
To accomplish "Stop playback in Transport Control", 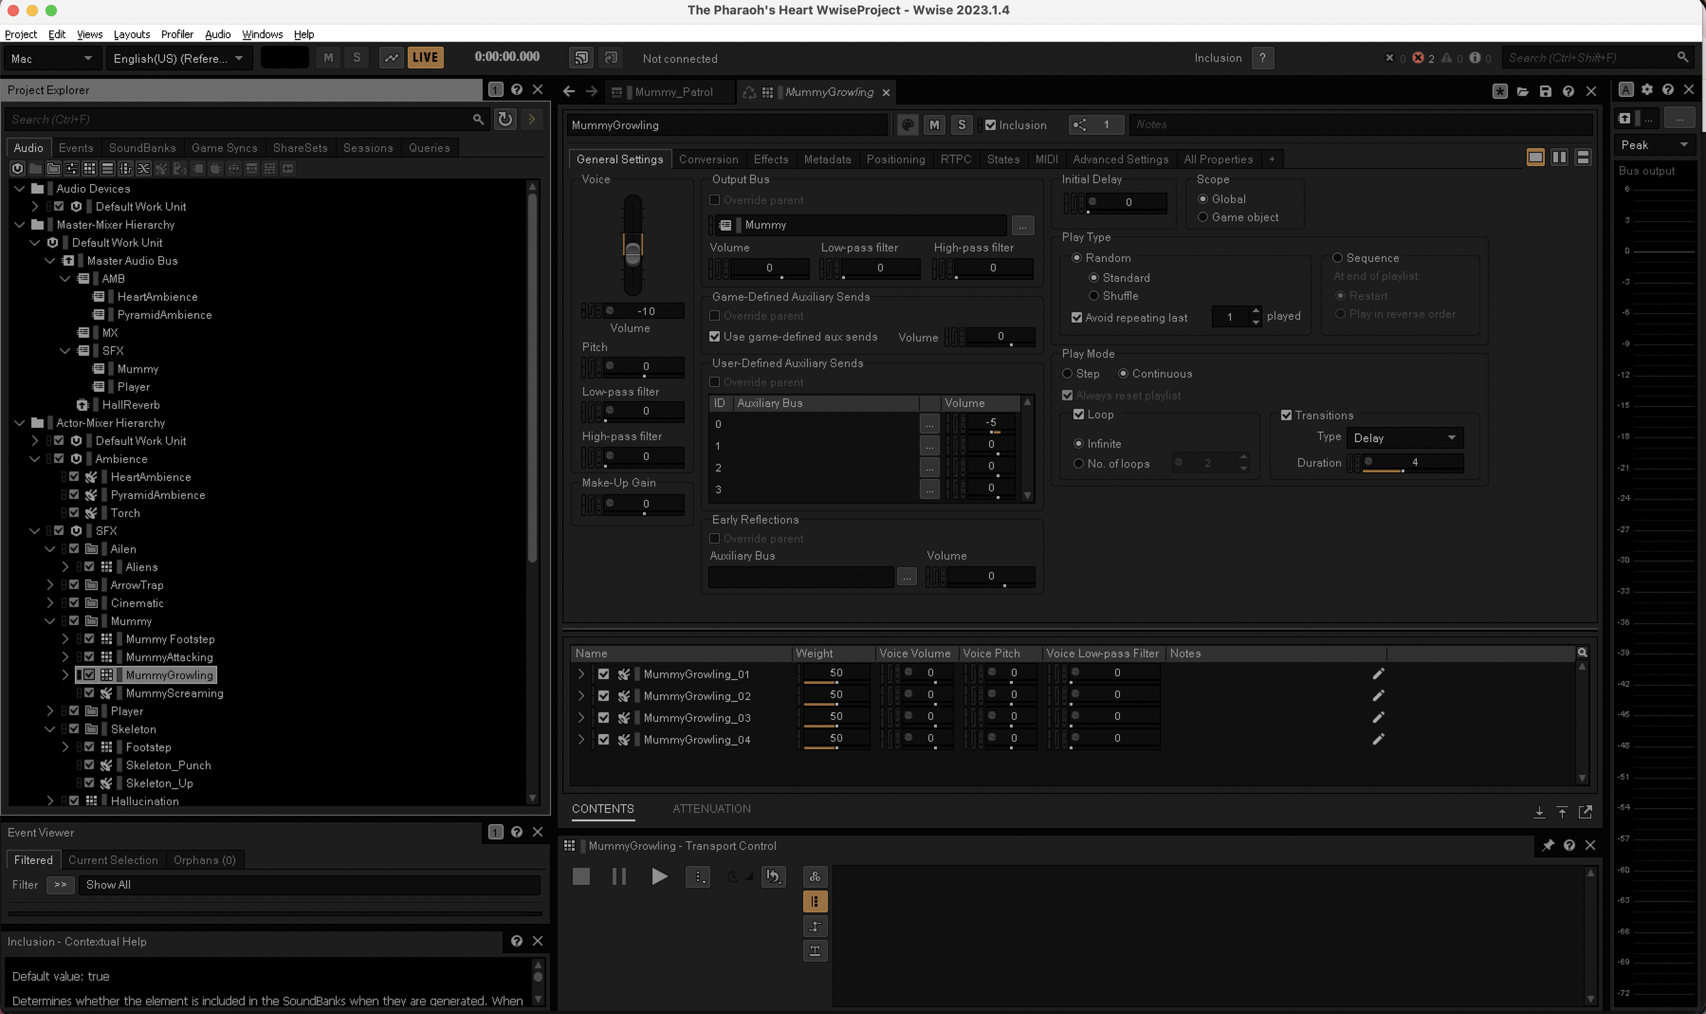I will pos(581,877).
